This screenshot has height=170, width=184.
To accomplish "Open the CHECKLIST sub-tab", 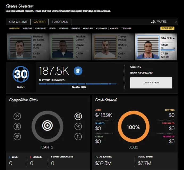I will (x=41, y=28).
